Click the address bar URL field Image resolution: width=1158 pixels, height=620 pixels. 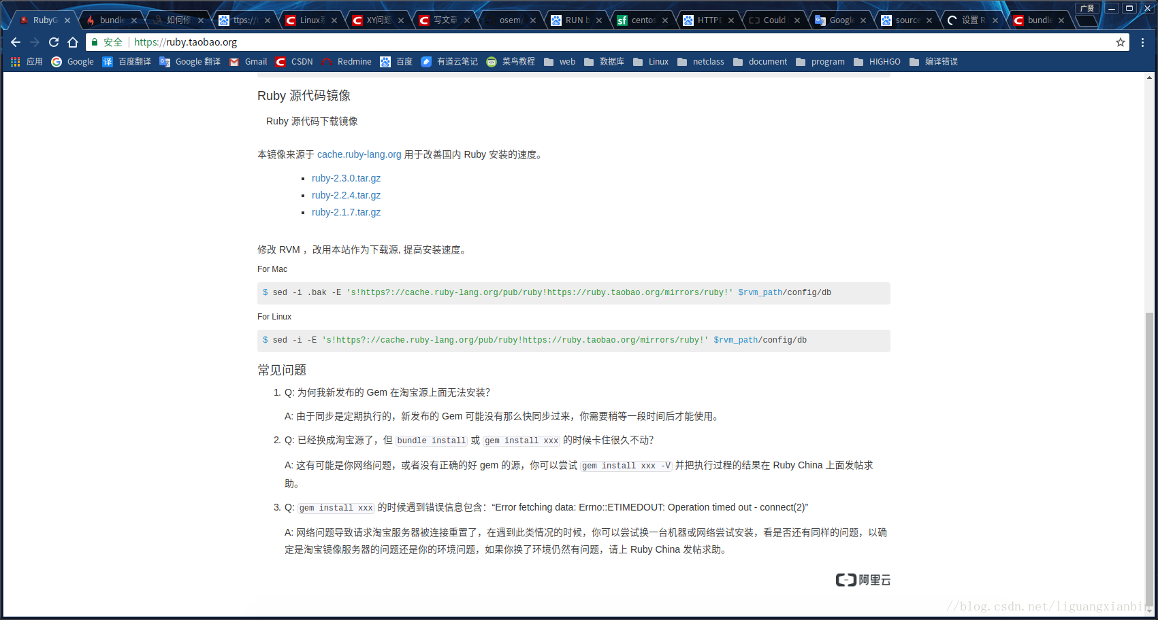[x=606, y=42]
